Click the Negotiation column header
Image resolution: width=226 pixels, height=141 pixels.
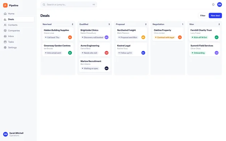pos(158,24)
